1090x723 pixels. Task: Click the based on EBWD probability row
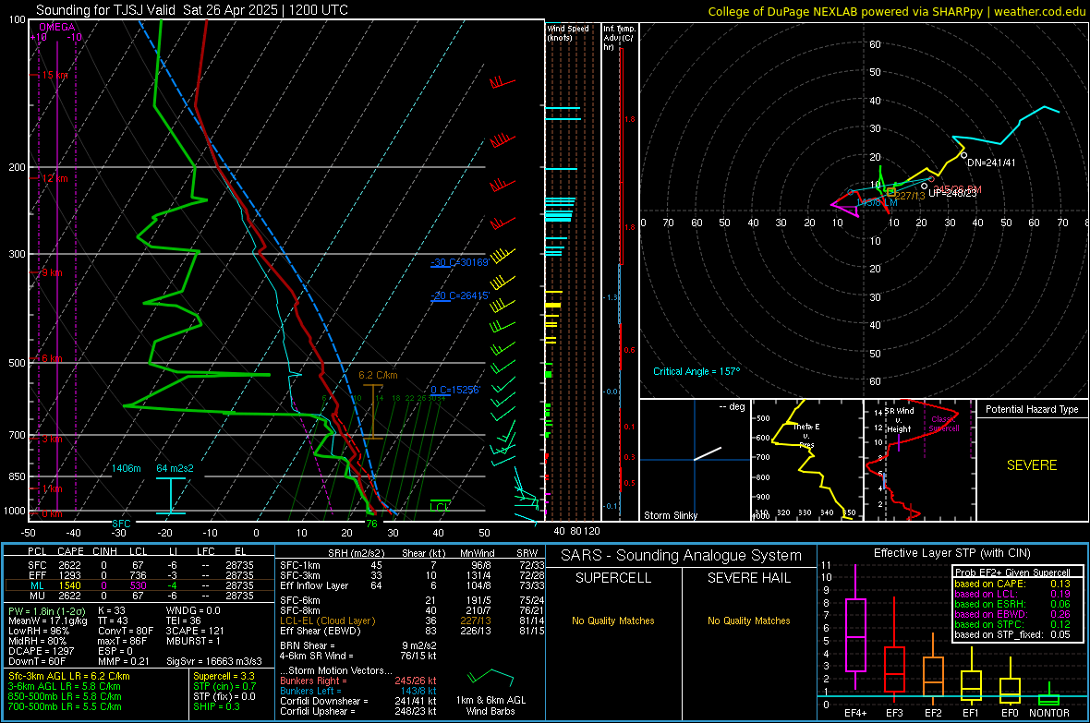tap(1012, 614)
